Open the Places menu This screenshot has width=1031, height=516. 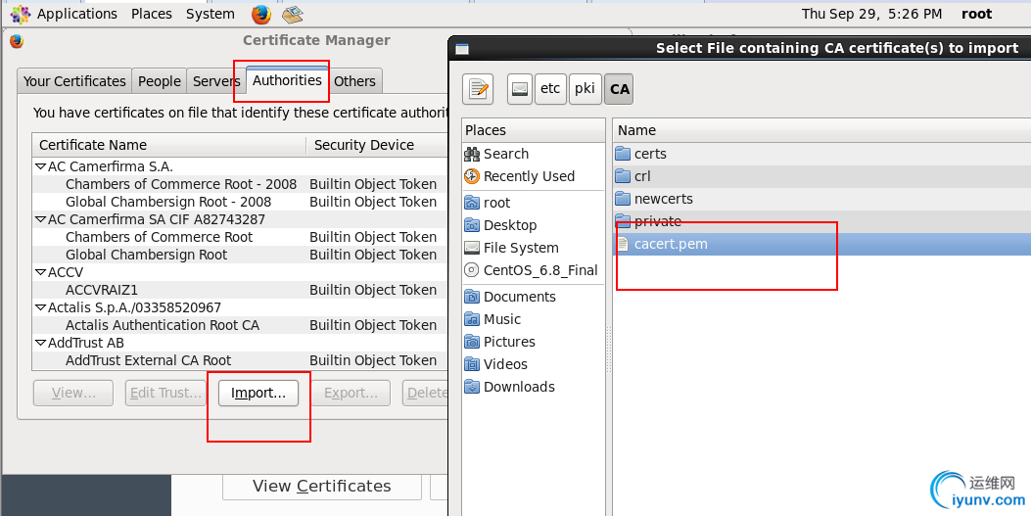pos(151,14)
